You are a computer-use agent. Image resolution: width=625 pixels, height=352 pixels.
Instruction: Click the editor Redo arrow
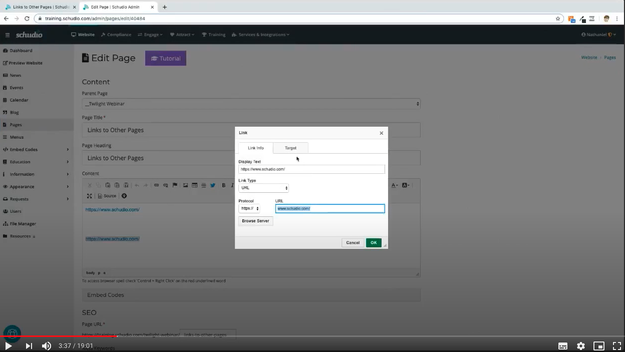point(146,185)
